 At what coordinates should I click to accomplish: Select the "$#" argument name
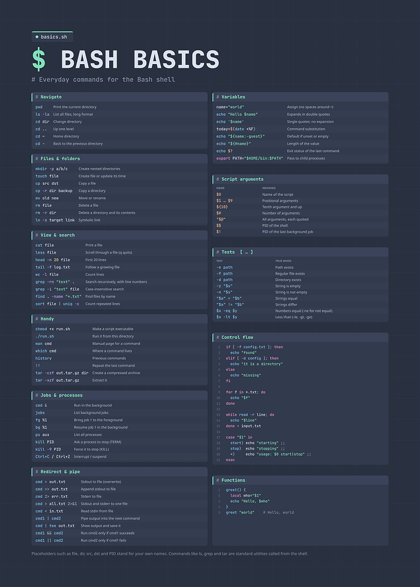pos(218,213)
